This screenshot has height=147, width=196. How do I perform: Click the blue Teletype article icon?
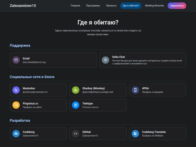[75, 105]
